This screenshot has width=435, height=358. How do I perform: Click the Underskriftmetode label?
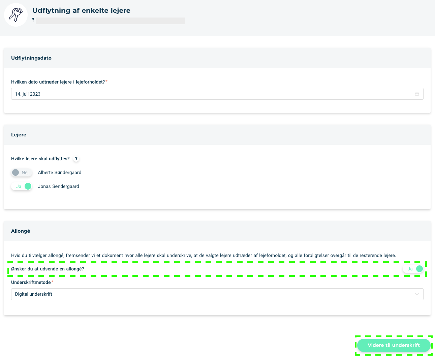(31, 282)
